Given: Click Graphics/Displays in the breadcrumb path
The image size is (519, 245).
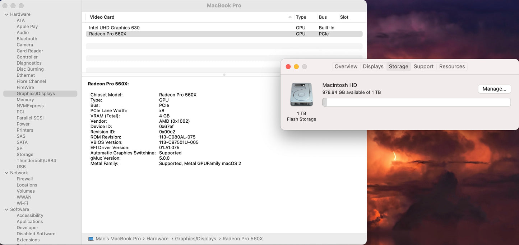Looking at the screenshot, I should point(195,238).
